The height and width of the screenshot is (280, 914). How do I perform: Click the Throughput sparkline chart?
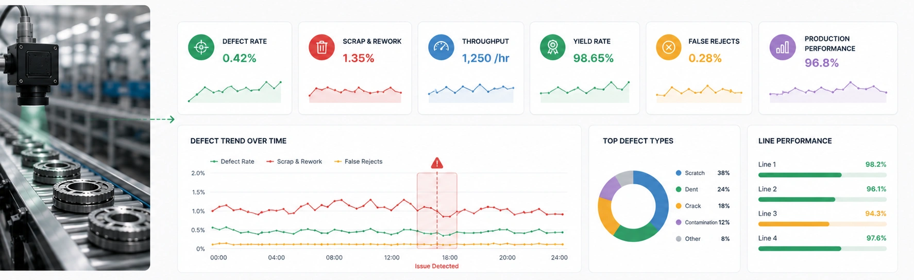click(x=471, y=93)
